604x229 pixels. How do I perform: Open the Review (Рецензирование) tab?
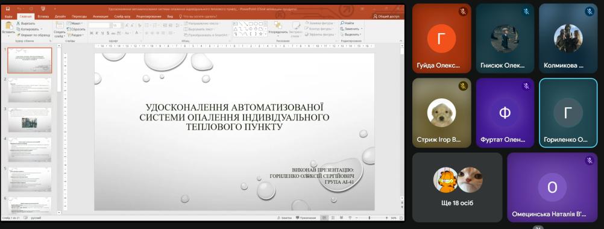(x=149, y=16)
